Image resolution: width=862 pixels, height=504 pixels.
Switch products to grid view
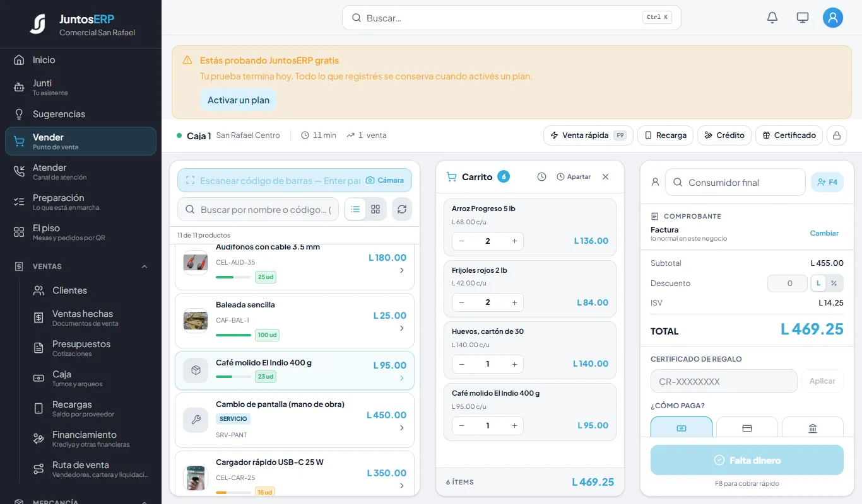click(375, 209)
